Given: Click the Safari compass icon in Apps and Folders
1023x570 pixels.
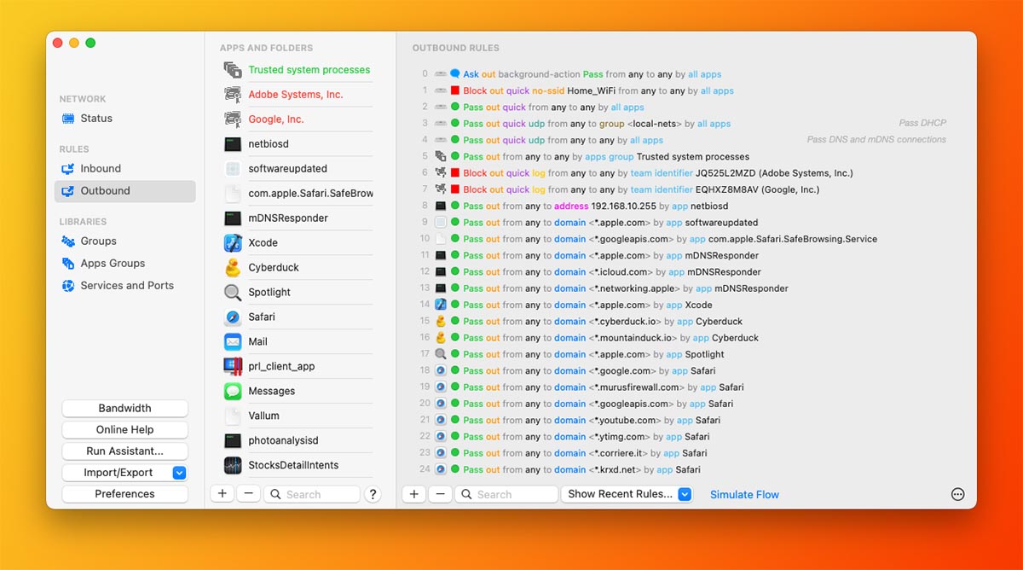Looking at the screenshot, I should coord(233,317).
